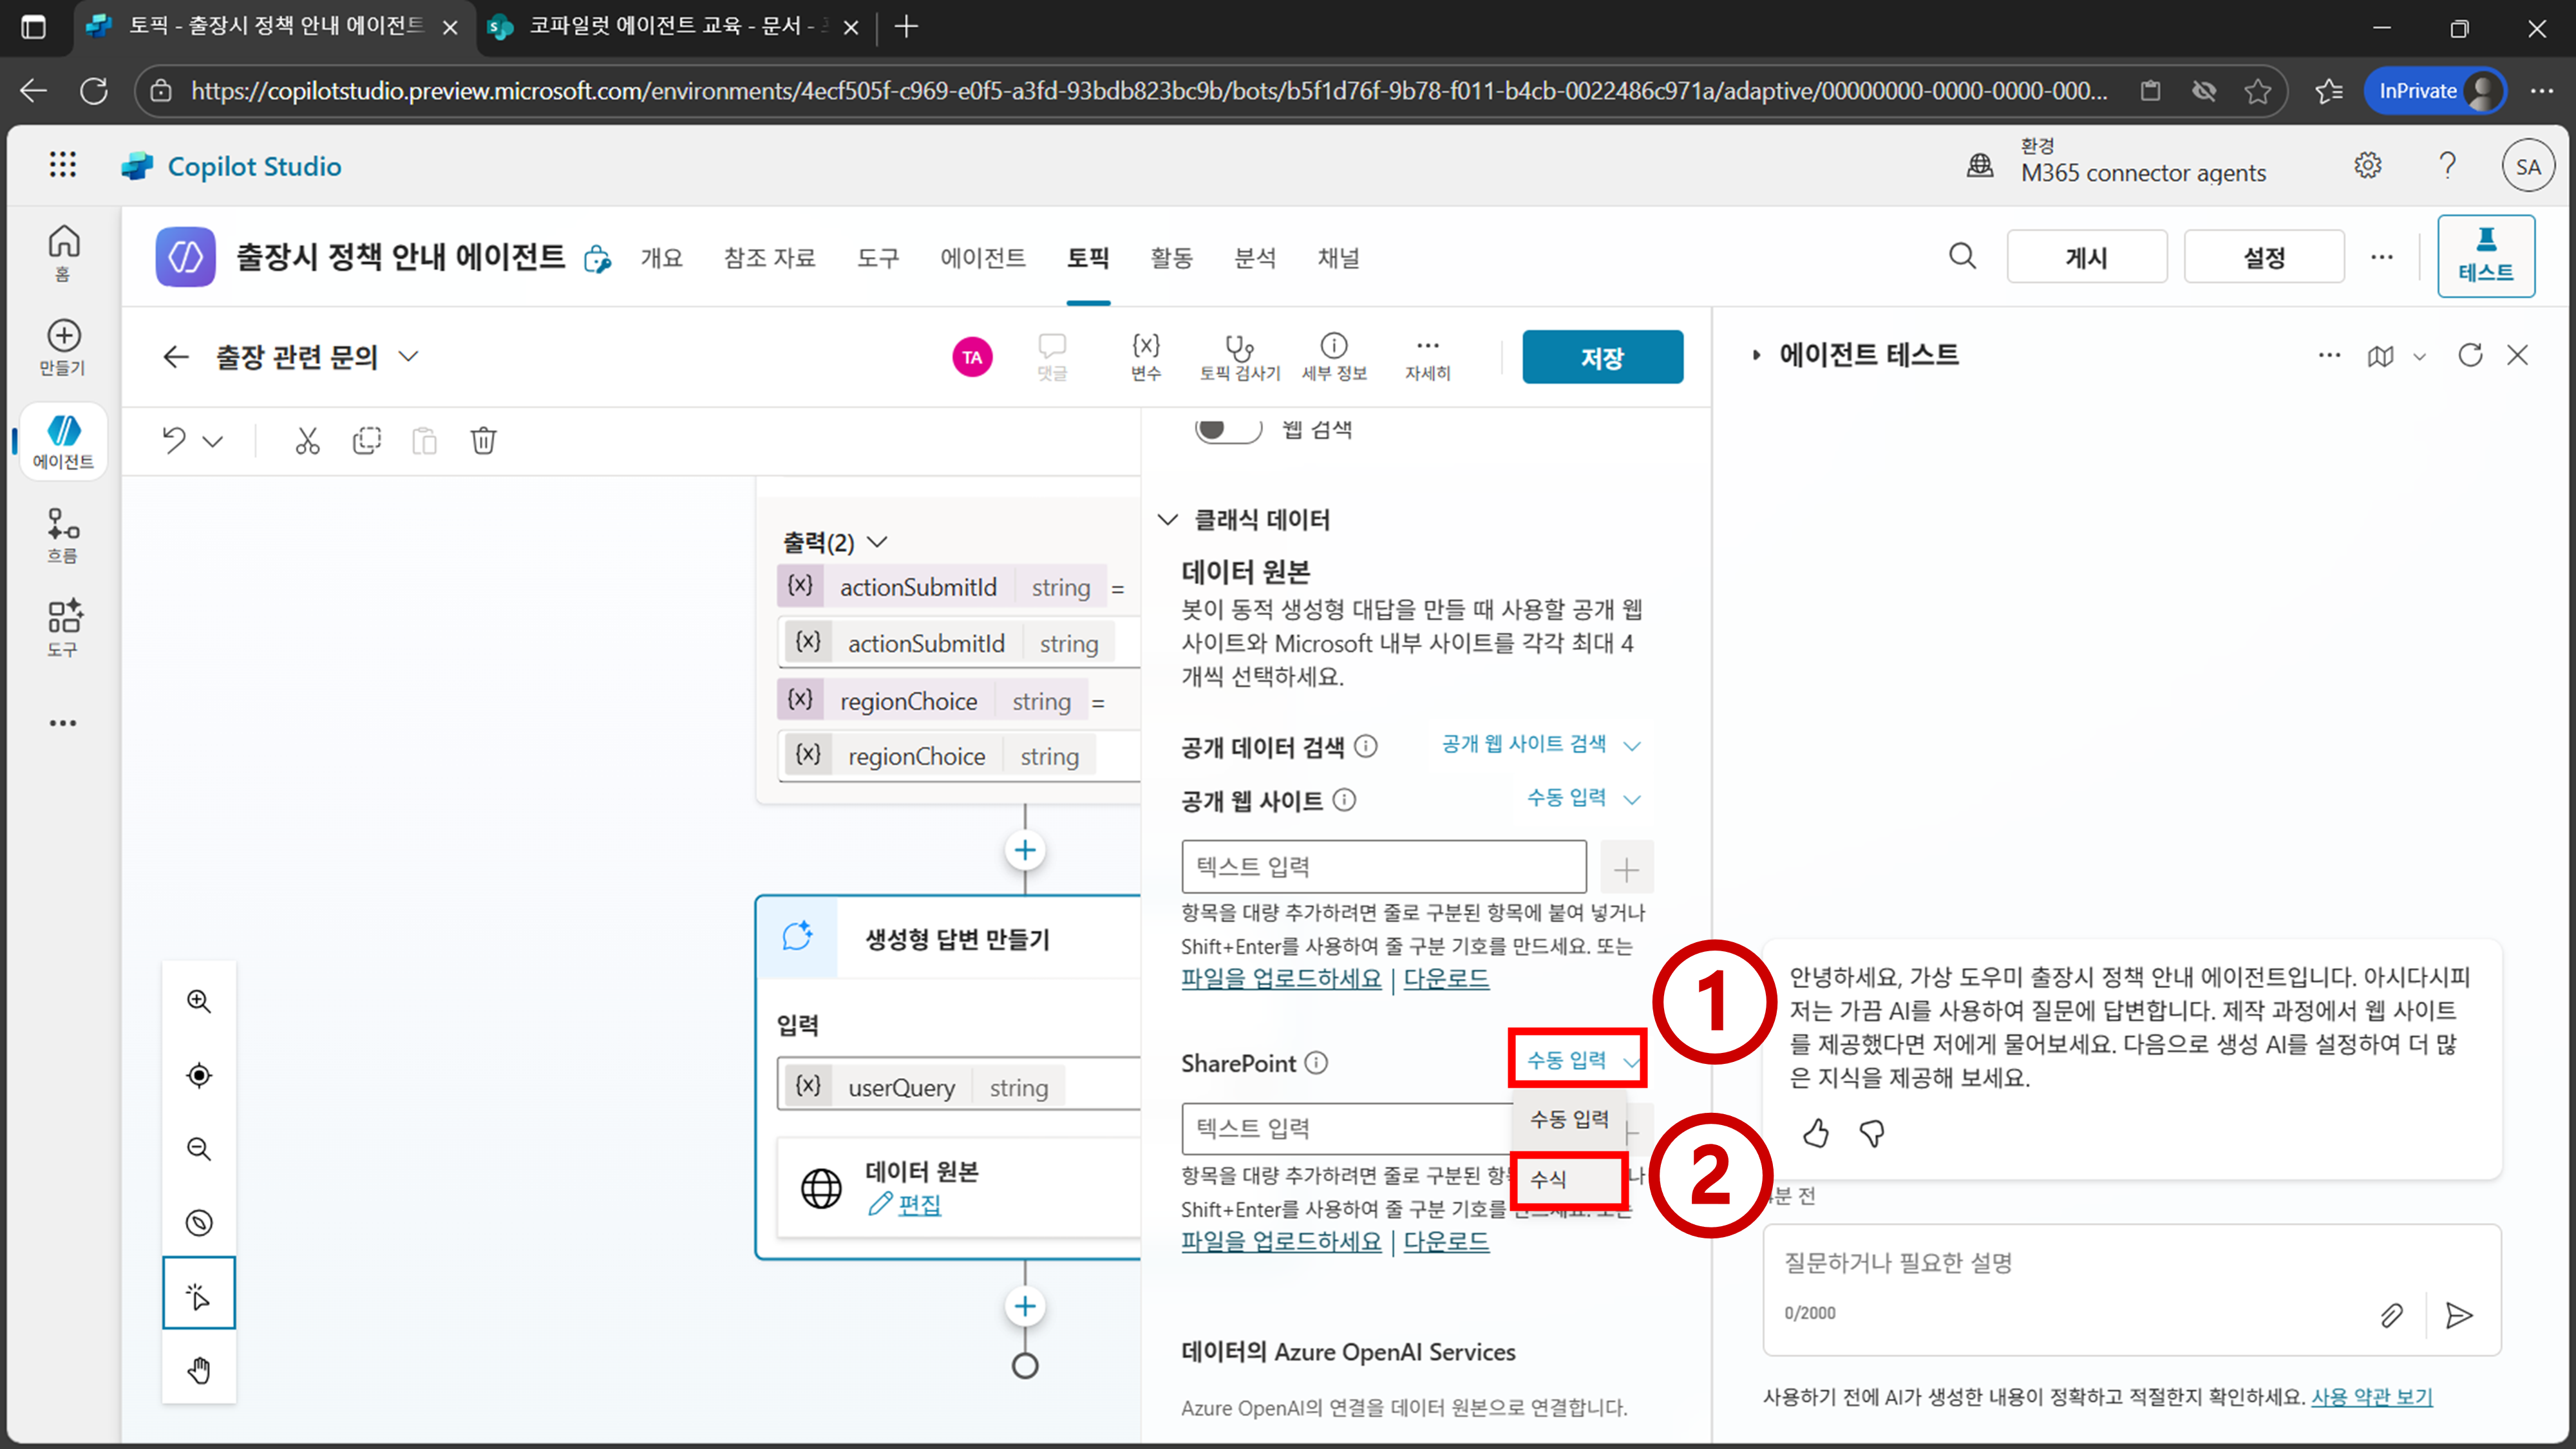Switch to the 참조 자료 tab

pos(769,258)
